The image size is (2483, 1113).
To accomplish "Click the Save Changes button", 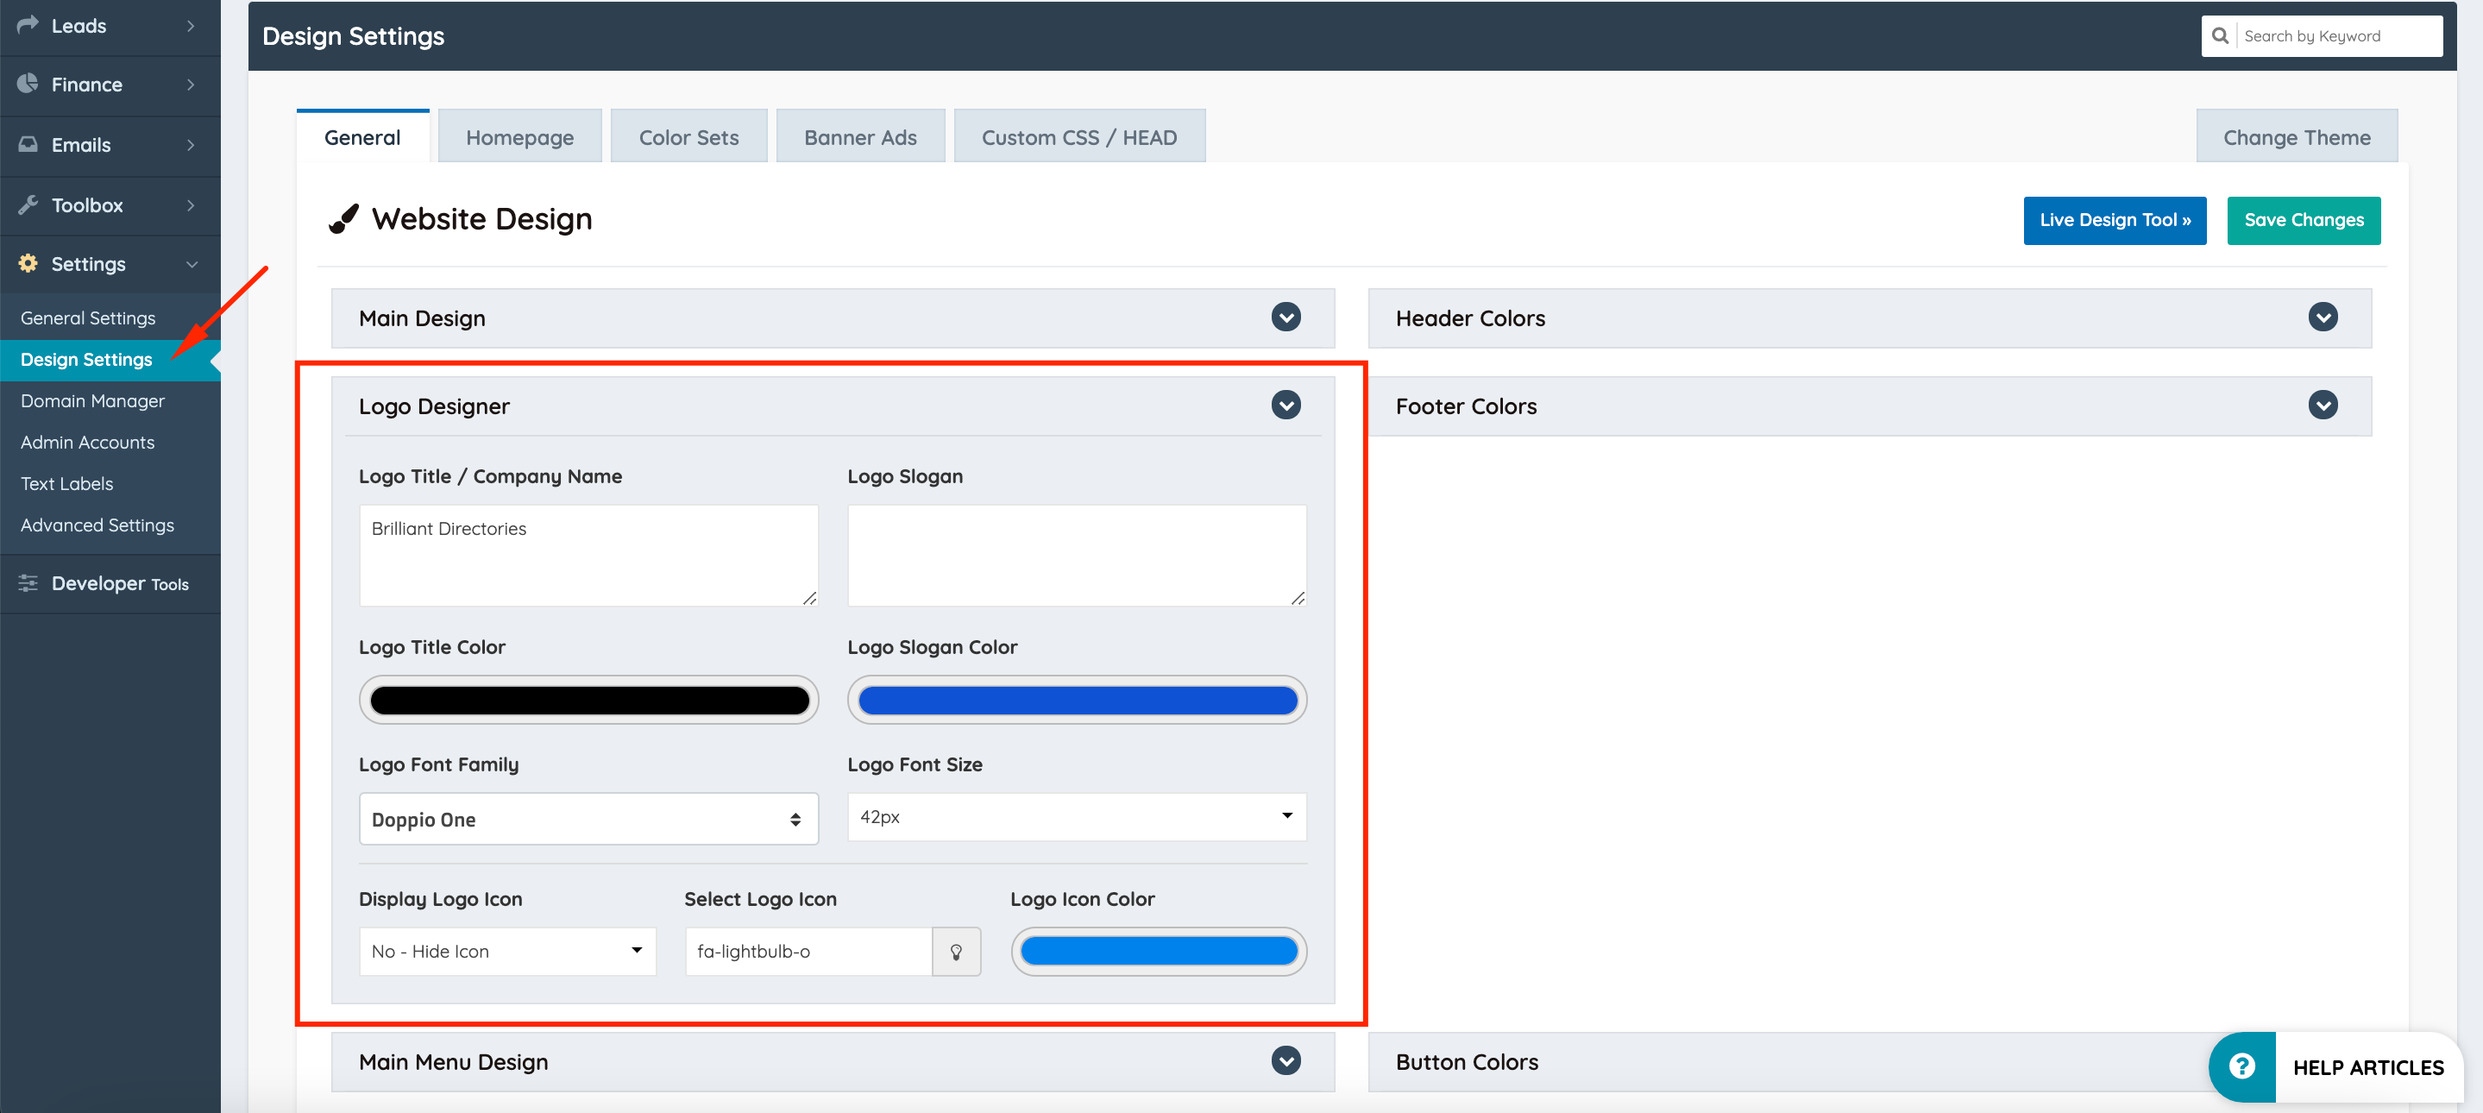I will pyautogui.click(x=2303, y=220).
